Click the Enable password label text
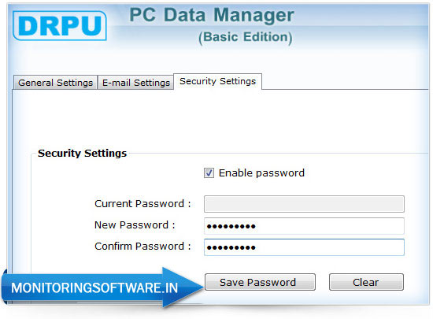This screenshot has width=433, height=319. (x=261, y=173)
